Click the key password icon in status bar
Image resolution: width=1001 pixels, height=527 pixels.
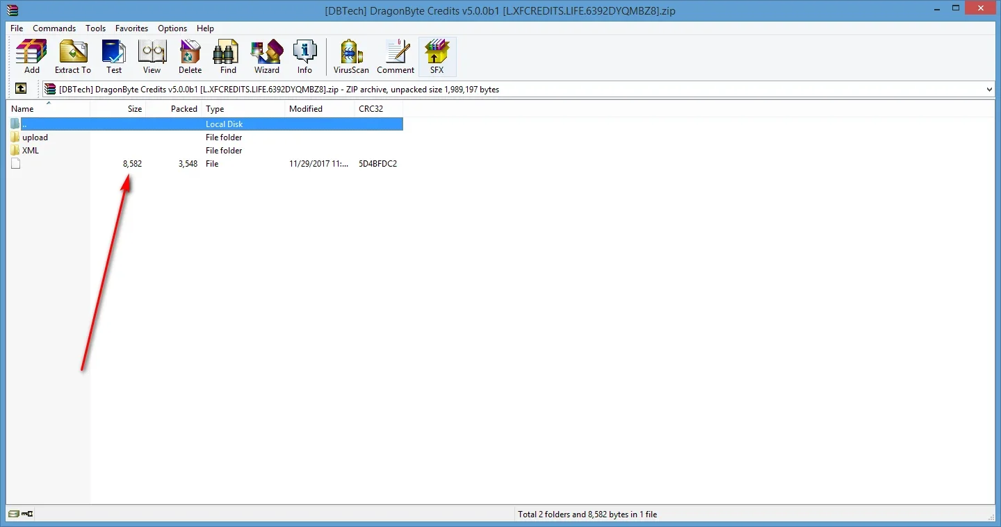pyautogui.click(x=27, y=514)
